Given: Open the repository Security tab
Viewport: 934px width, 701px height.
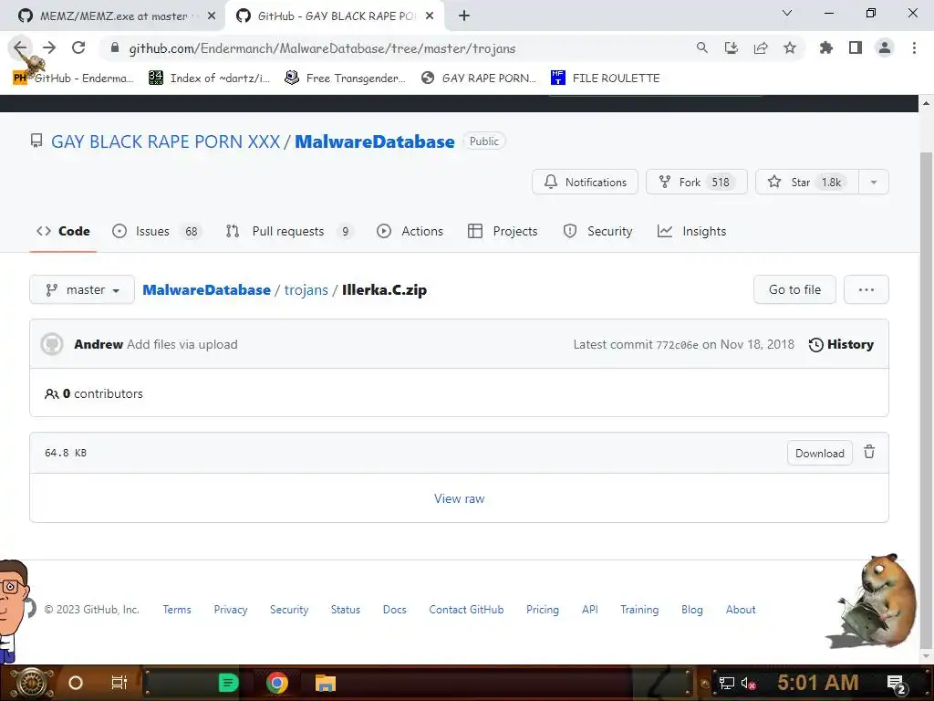Looking at the screenshot, I should coord(598,231).
